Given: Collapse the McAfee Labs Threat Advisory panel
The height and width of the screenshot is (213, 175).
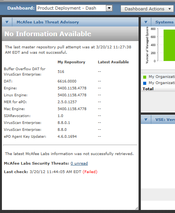Looking at the screenshot, I should [x=7, y=22].
